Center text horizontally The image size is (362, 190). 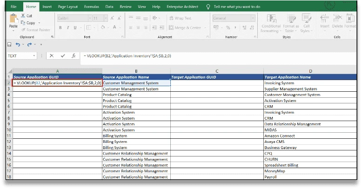click(x=138, y=28)
